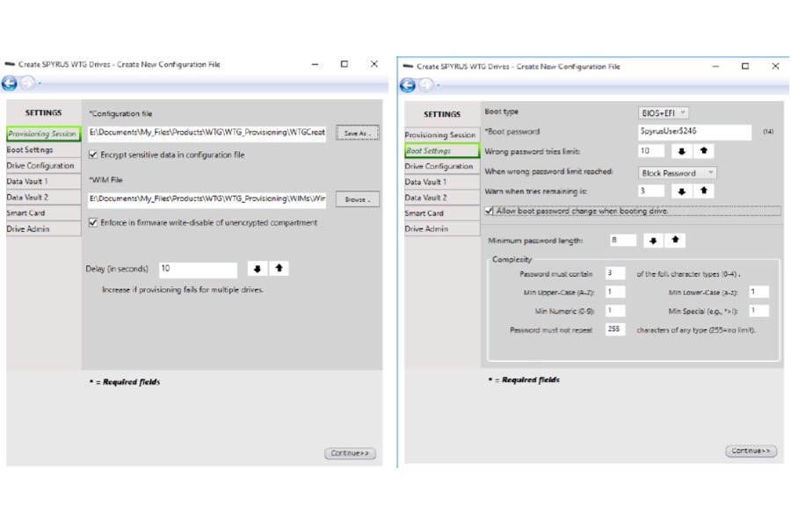791x527 pixels.
Task: Click the Delay seconds input field
Action: [x=198, y=269]
